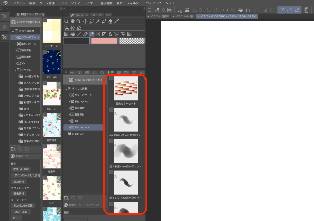Click ダウンロードした素材 filter tag
Image resolution: width=314 pixels, height=221 pixels.
pyautogui.click(x=26, y=175)
